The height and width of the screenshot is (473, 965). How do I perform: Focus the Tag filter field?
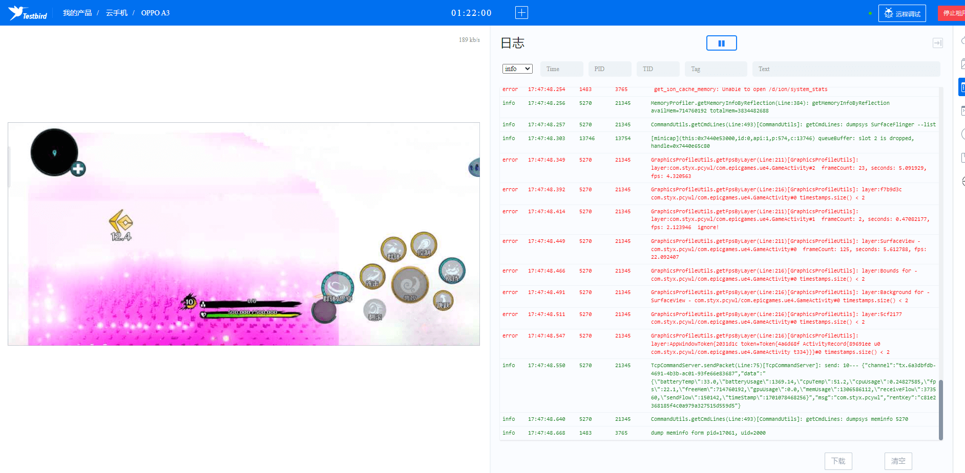tap(716, 69)
